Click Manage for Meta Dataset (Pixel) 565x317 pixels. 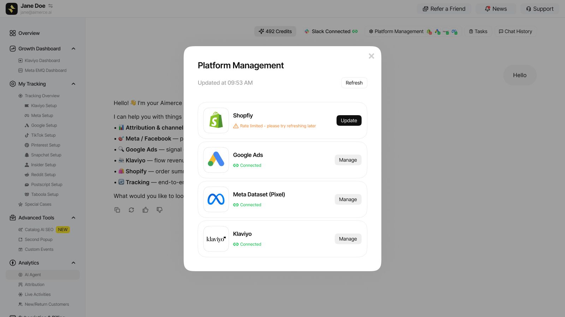point(348,199)
